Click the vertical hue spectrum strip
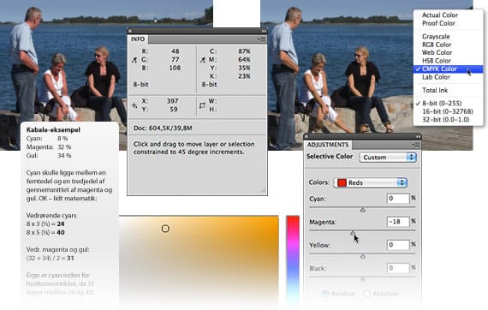The image size is (488, 310). (293, 262)
